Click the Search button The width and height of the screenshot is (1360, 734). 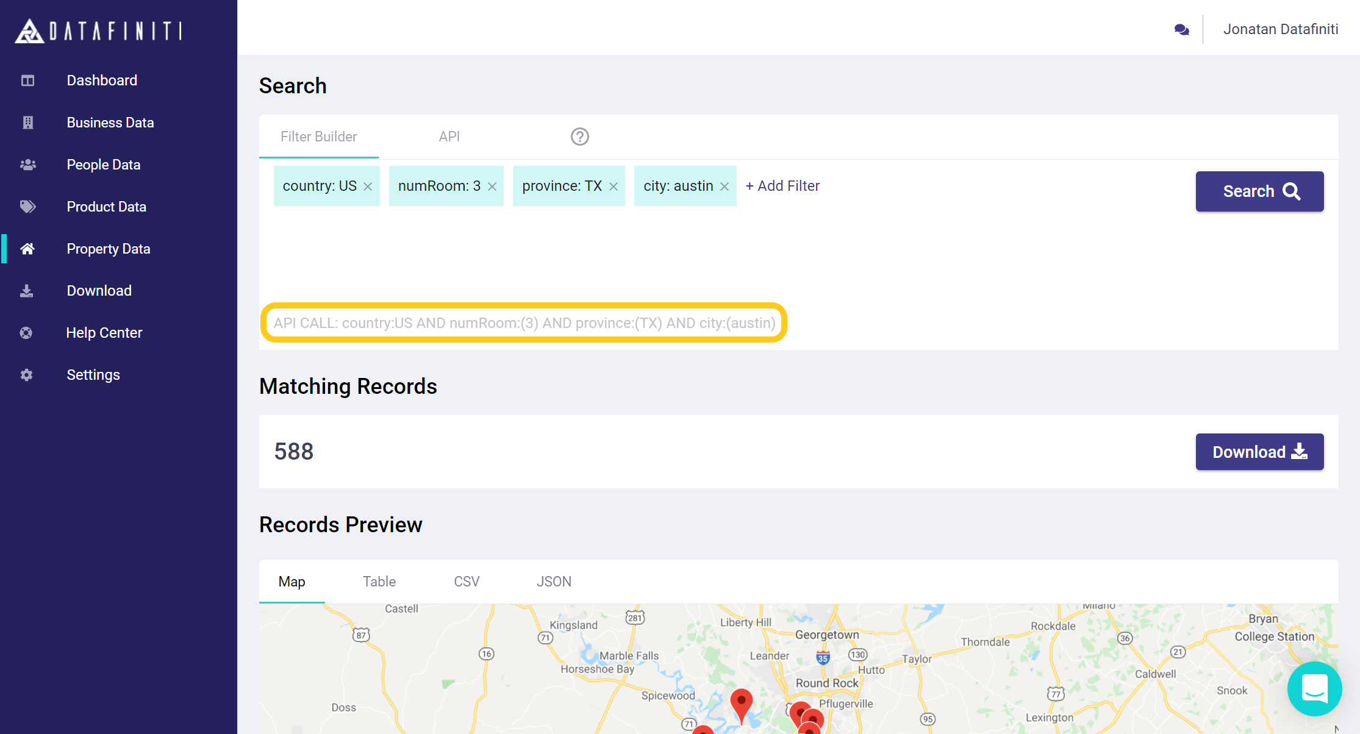1259,191
